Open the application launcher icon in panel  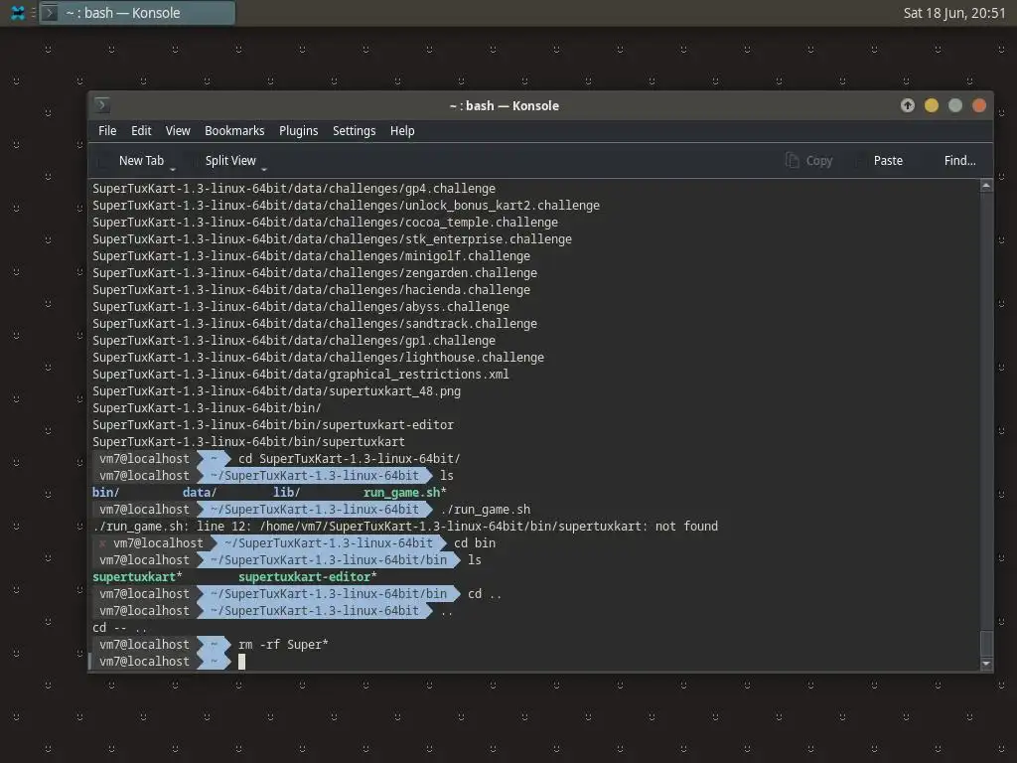pyautogui.click(x=18, y=13)
